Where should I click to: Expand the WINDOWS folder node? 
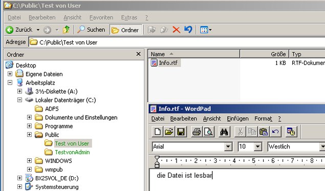[x=29, y=160]
